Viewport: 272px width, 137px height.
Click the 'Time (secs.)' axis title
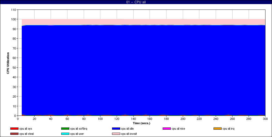tap(141, 123)
